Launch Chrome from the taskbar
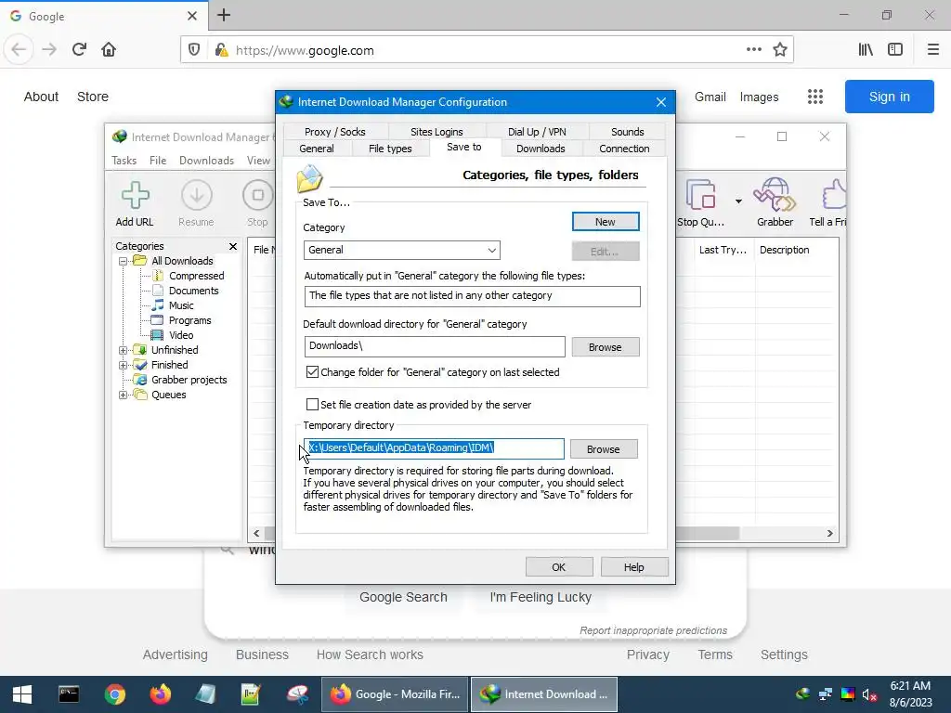951x713 pixels. click(114, 694)
